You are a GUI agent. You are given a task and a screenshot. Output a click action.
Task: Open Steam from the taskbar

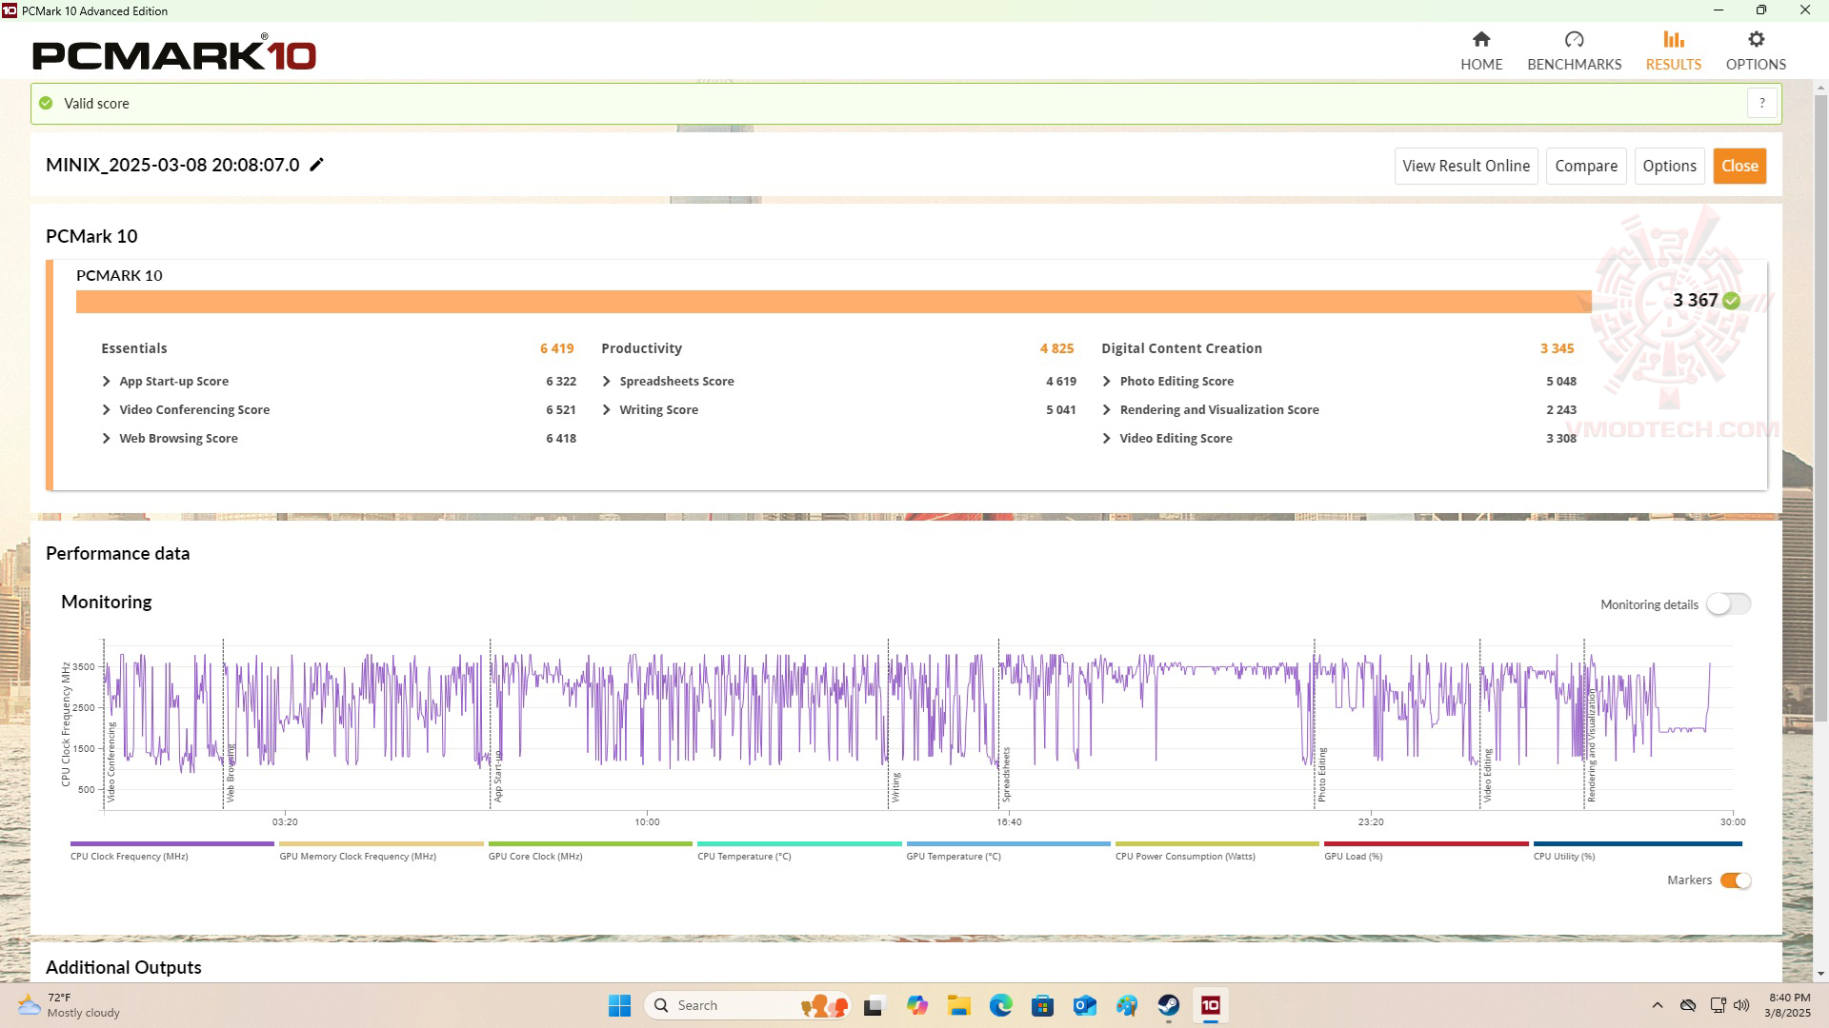pos(1168,1005)
